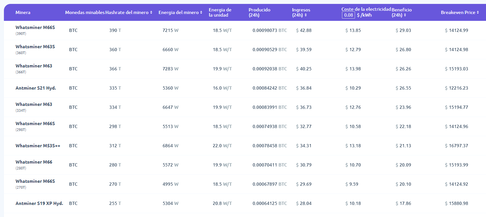This screenshot has width=486, height=217.
Task: Sort by Breakeven Price arrows icon
Action: coord(478,12)
